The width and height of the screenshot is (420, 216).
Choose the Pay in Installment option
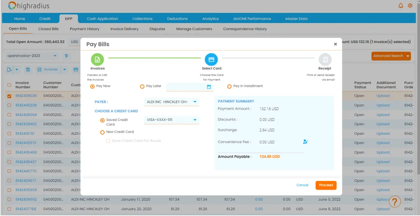point(229,86)
